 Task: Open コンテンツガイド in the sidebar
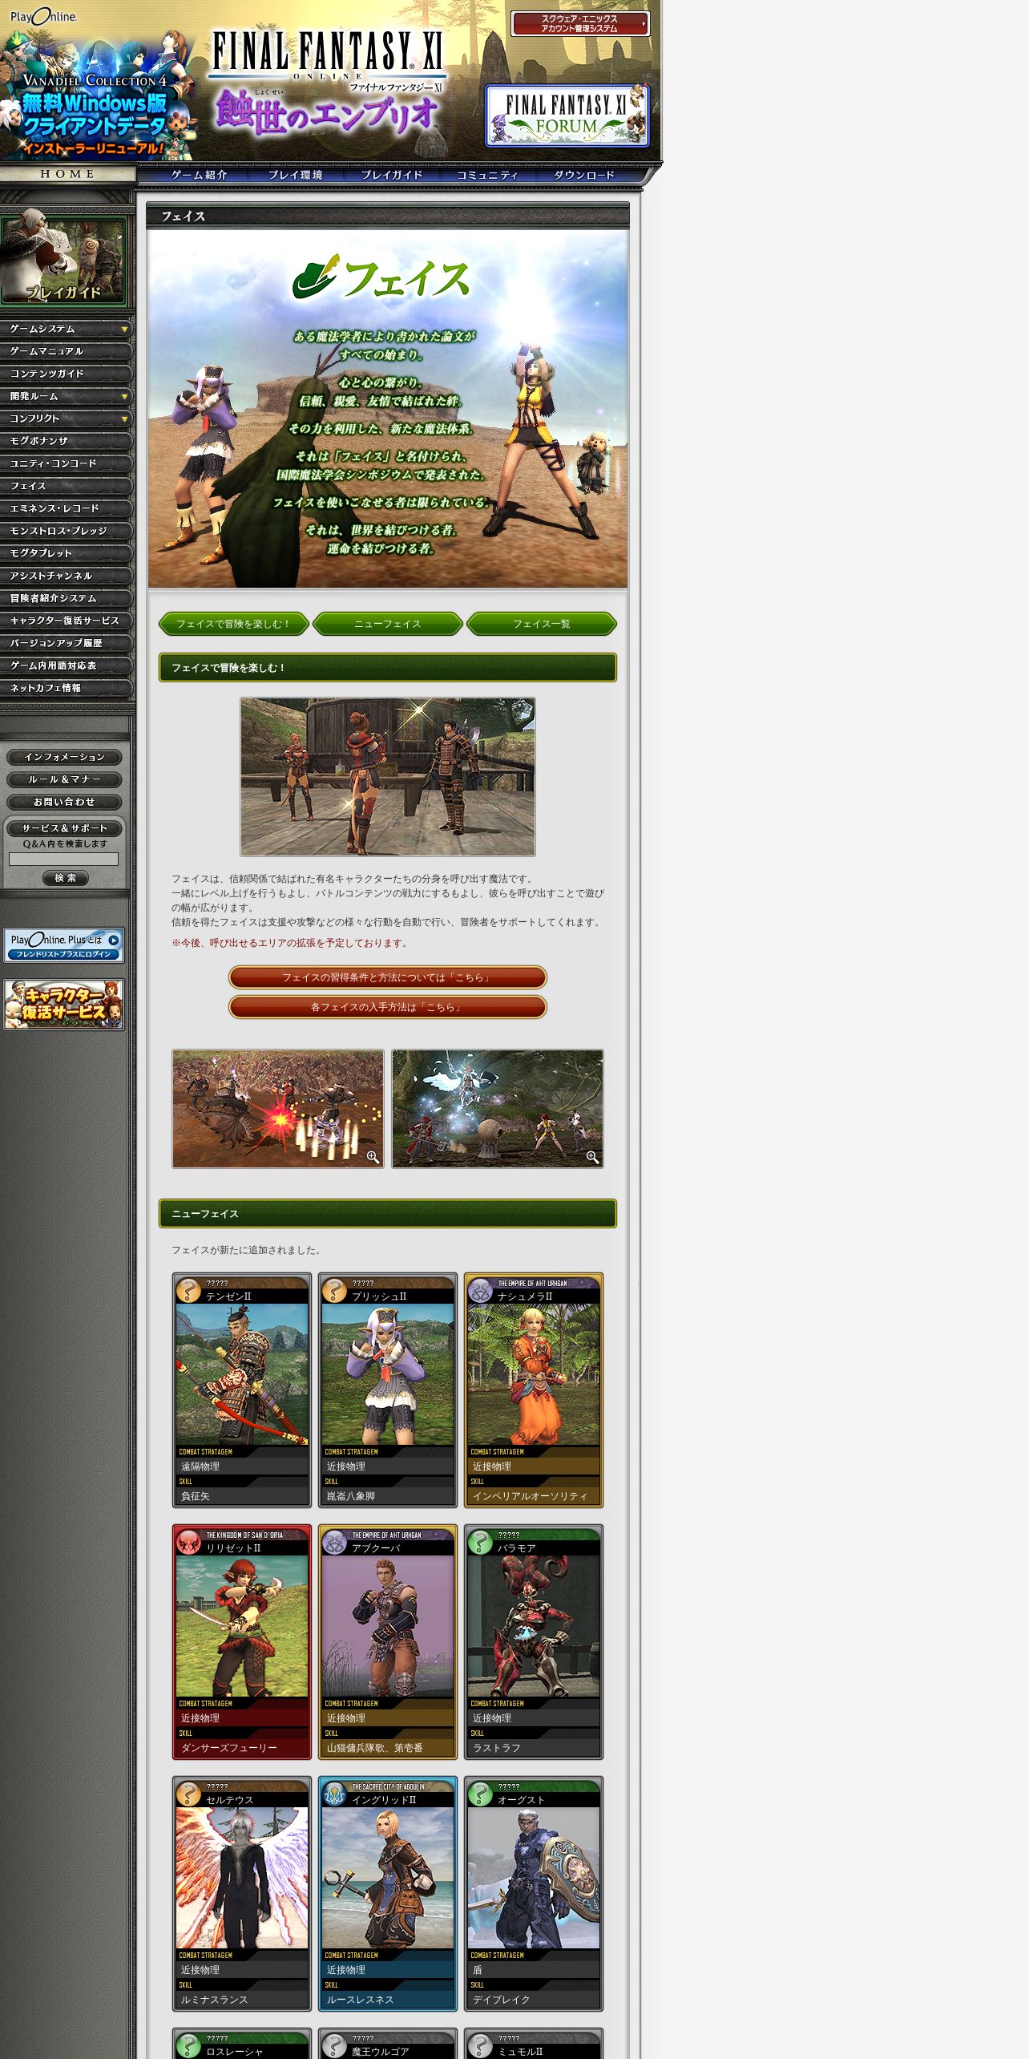[x=66, y=374]
